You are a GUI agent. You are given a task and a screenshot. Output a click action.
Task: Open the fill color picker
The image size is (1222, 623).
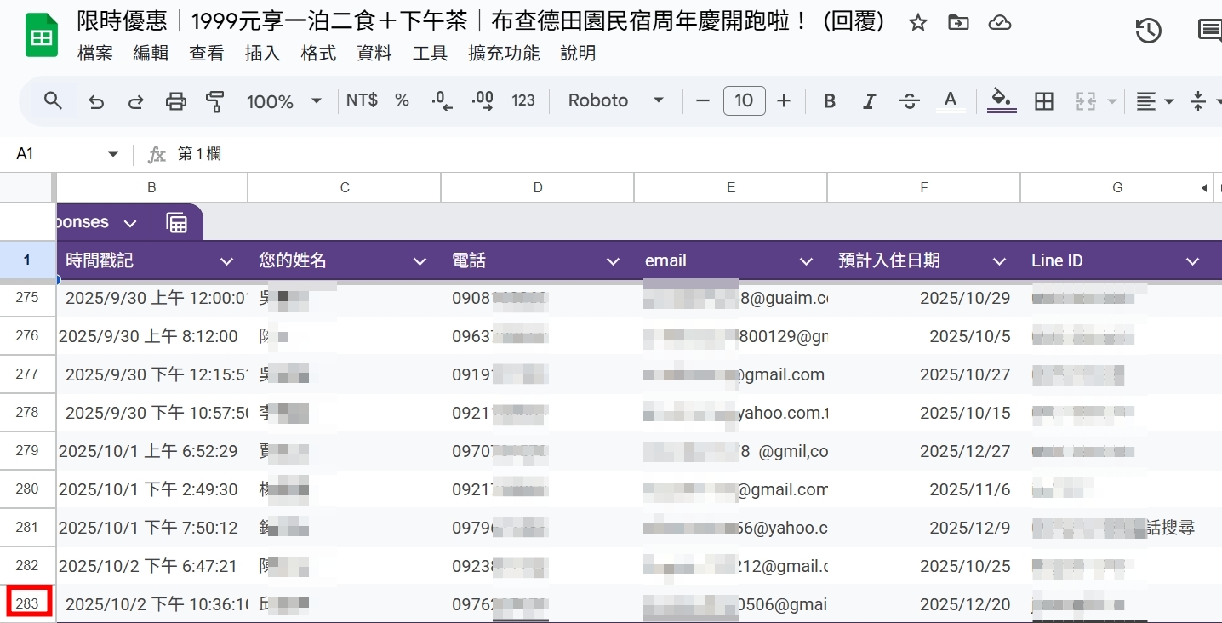[1002, 100]
